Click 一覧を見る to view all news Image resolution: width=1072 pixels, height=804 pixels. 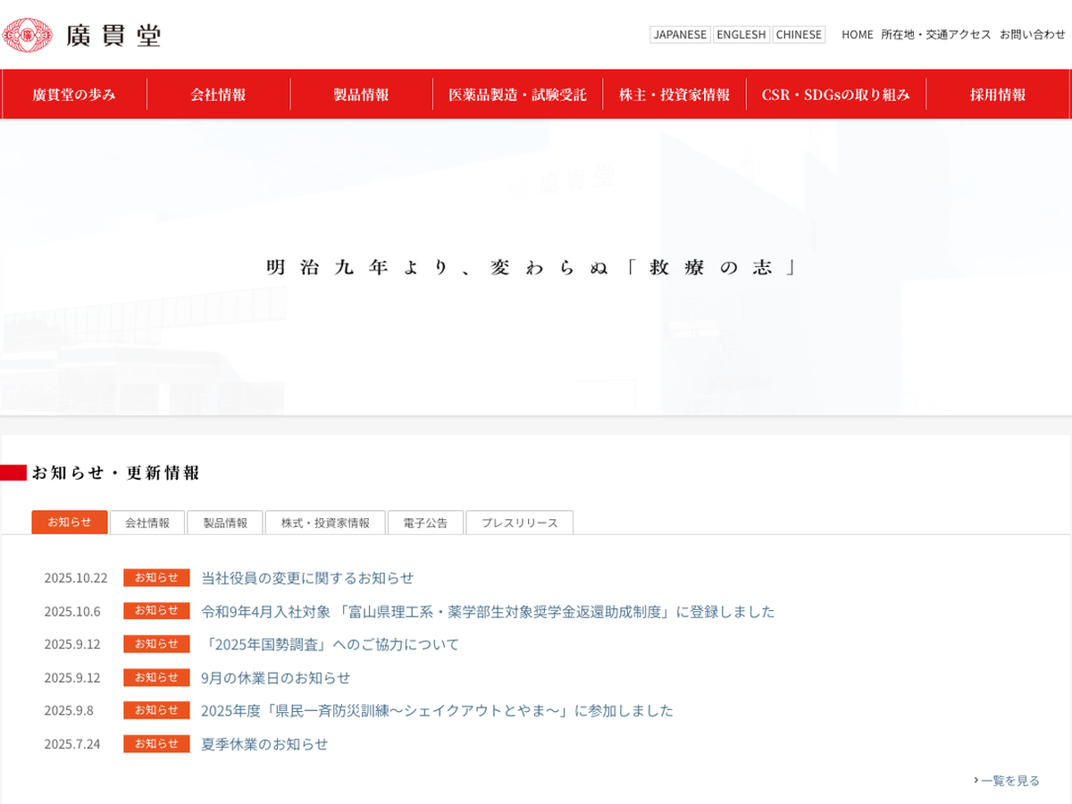click(x=1009, y=781)
